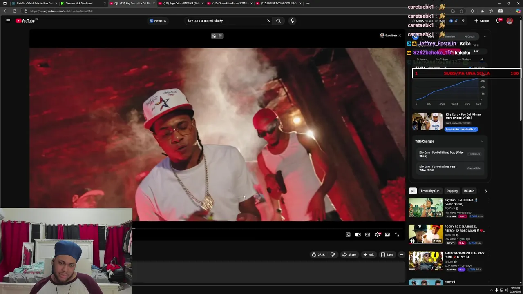Click the screenshot icon above the video

214,36
